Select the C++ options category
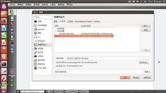The image size is (166, 93). tap(43, 37)
